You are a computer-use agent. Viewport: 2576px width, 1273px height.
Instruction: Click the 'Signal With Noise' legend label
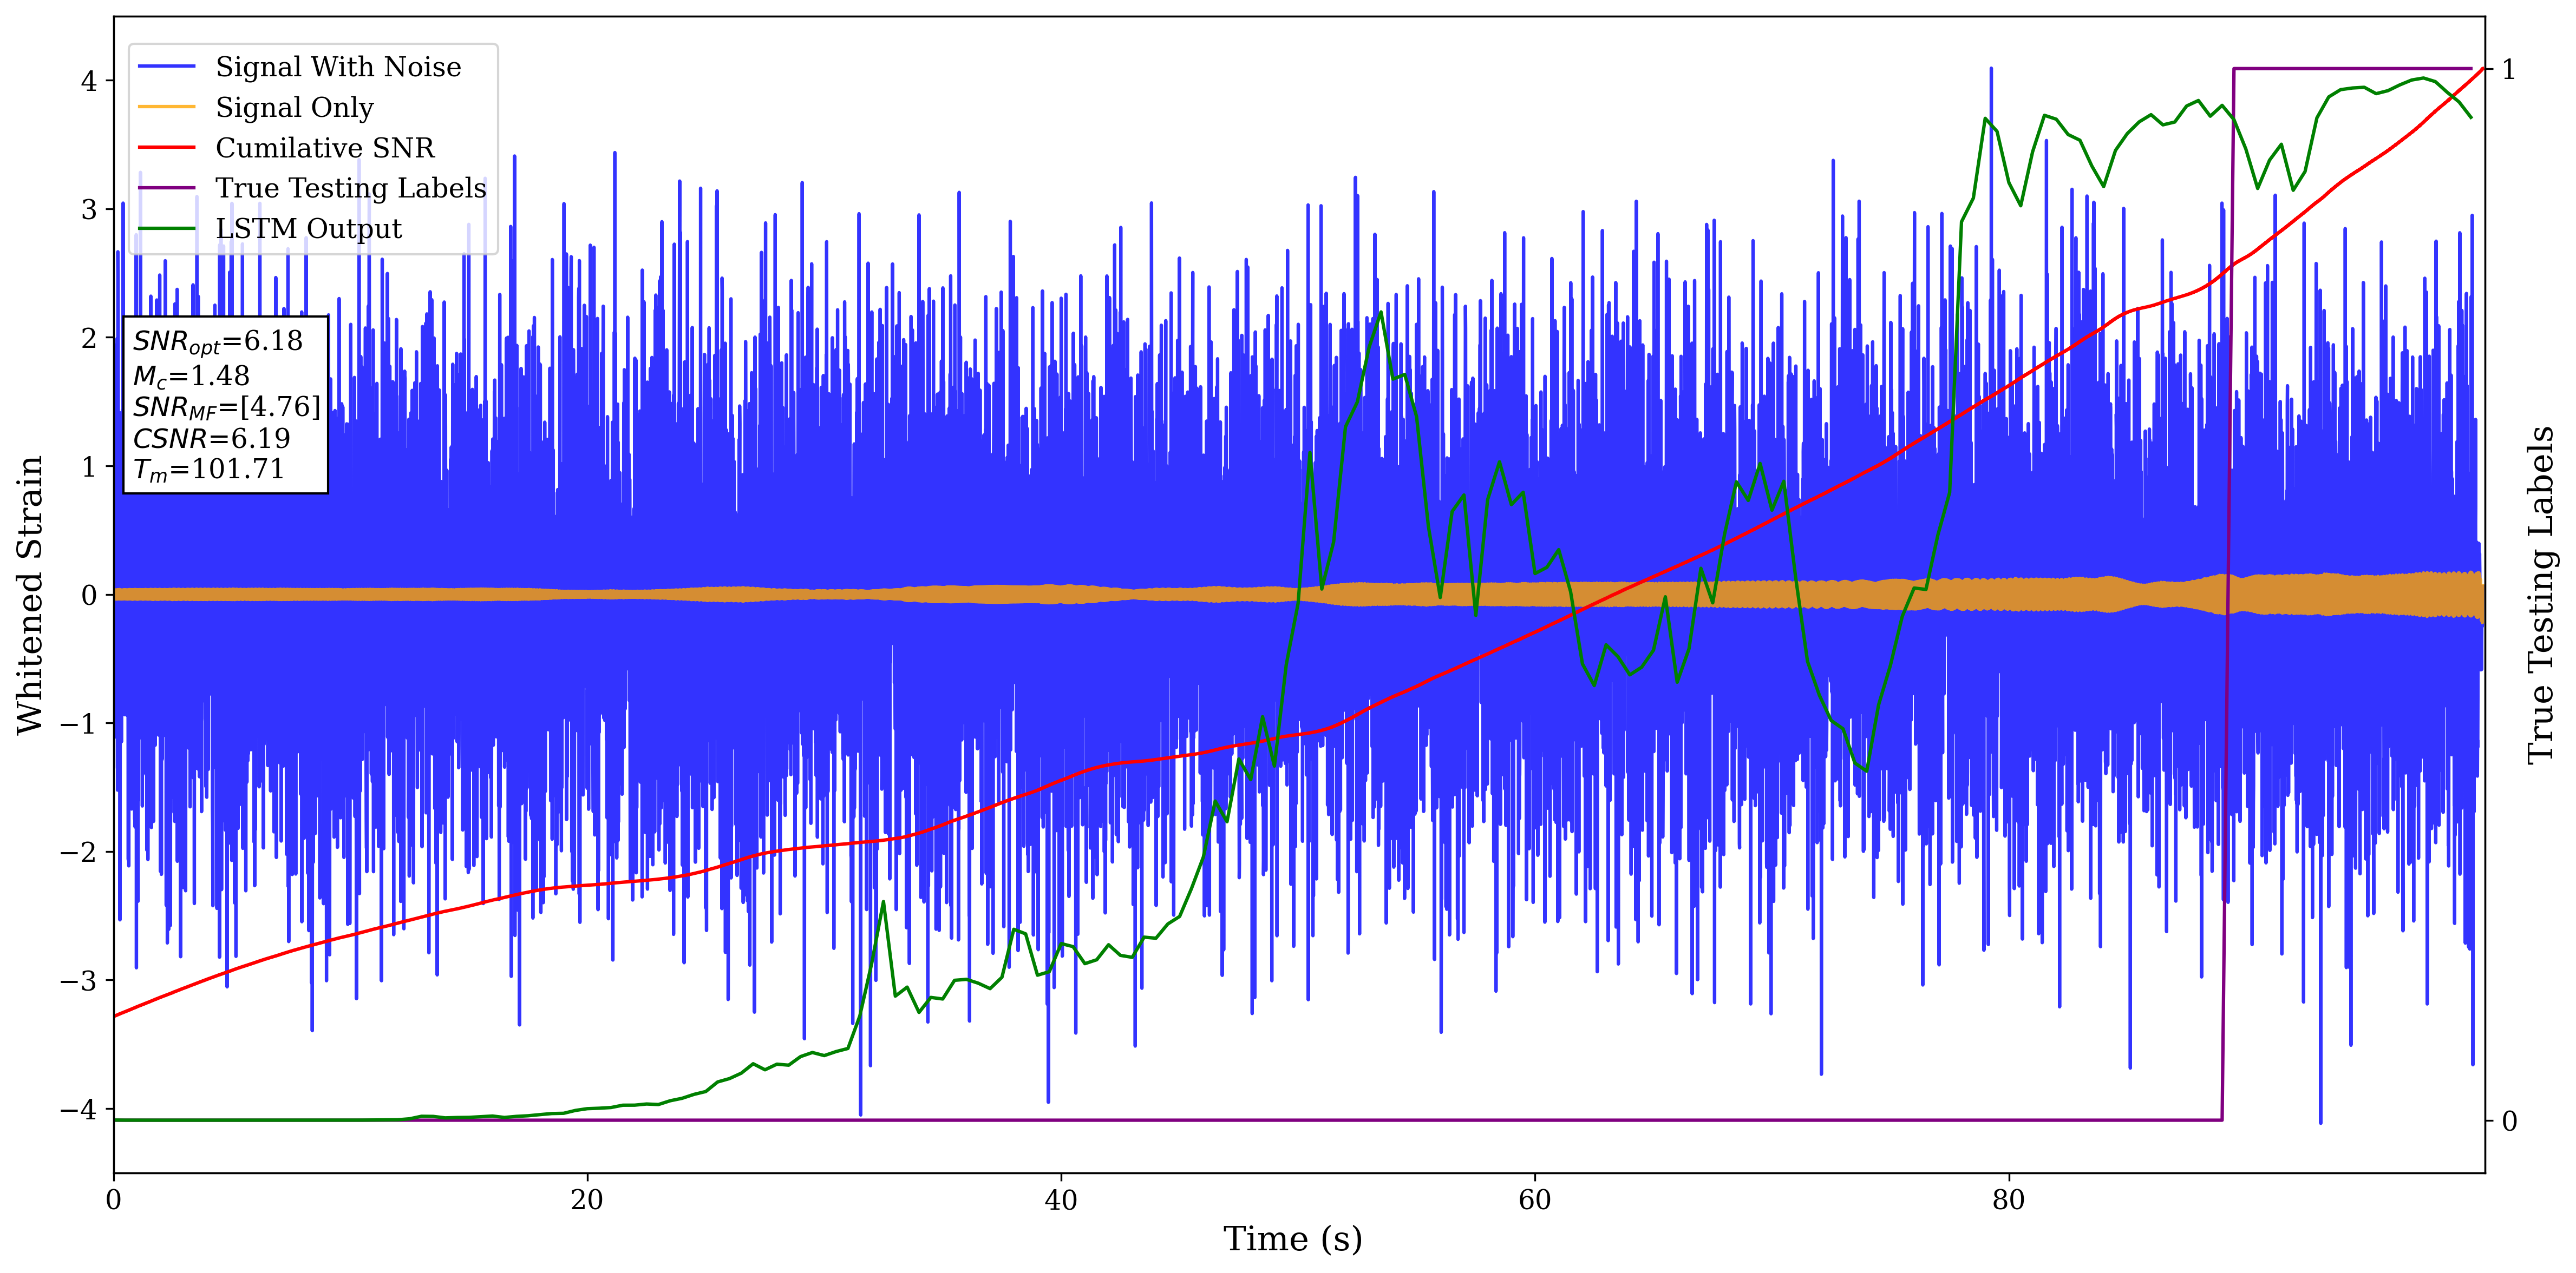coord(338,67)
